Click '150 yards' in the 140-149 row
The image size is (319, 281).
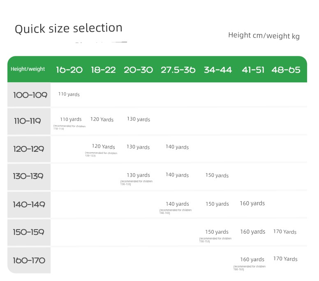tap(217, 204)
